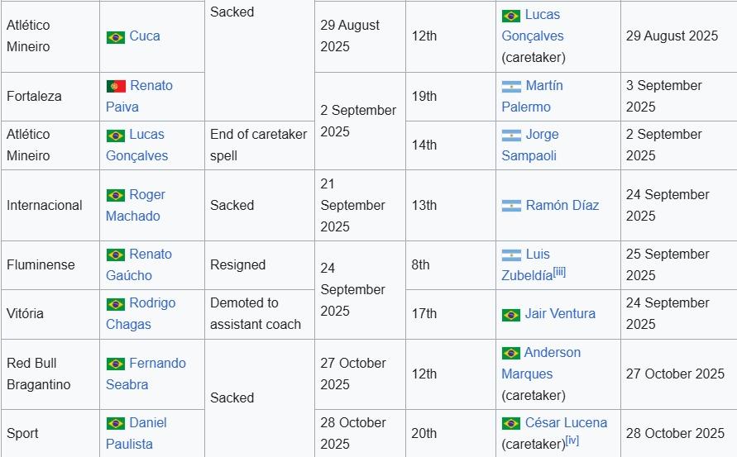Click the Brazil flag beside Jair Ventura
This screenshot has width=737, height=457.
coord(511,314)
